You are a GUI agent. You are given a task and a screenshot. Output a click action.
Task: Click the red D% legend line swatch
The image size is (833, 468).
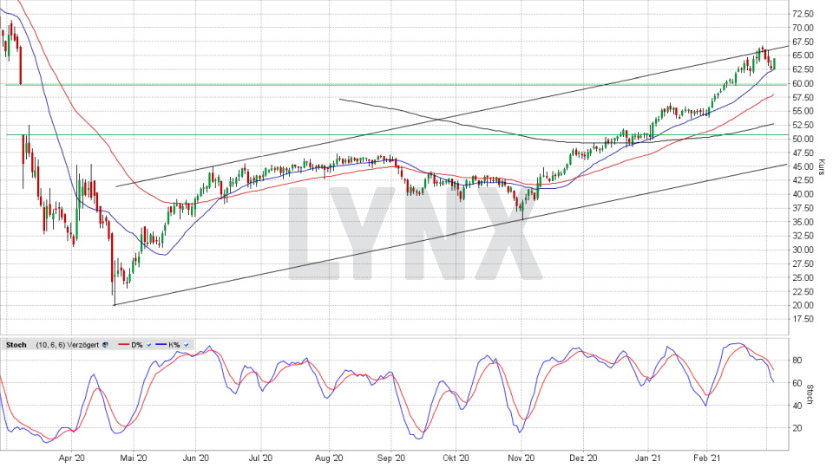coord(124,345)
